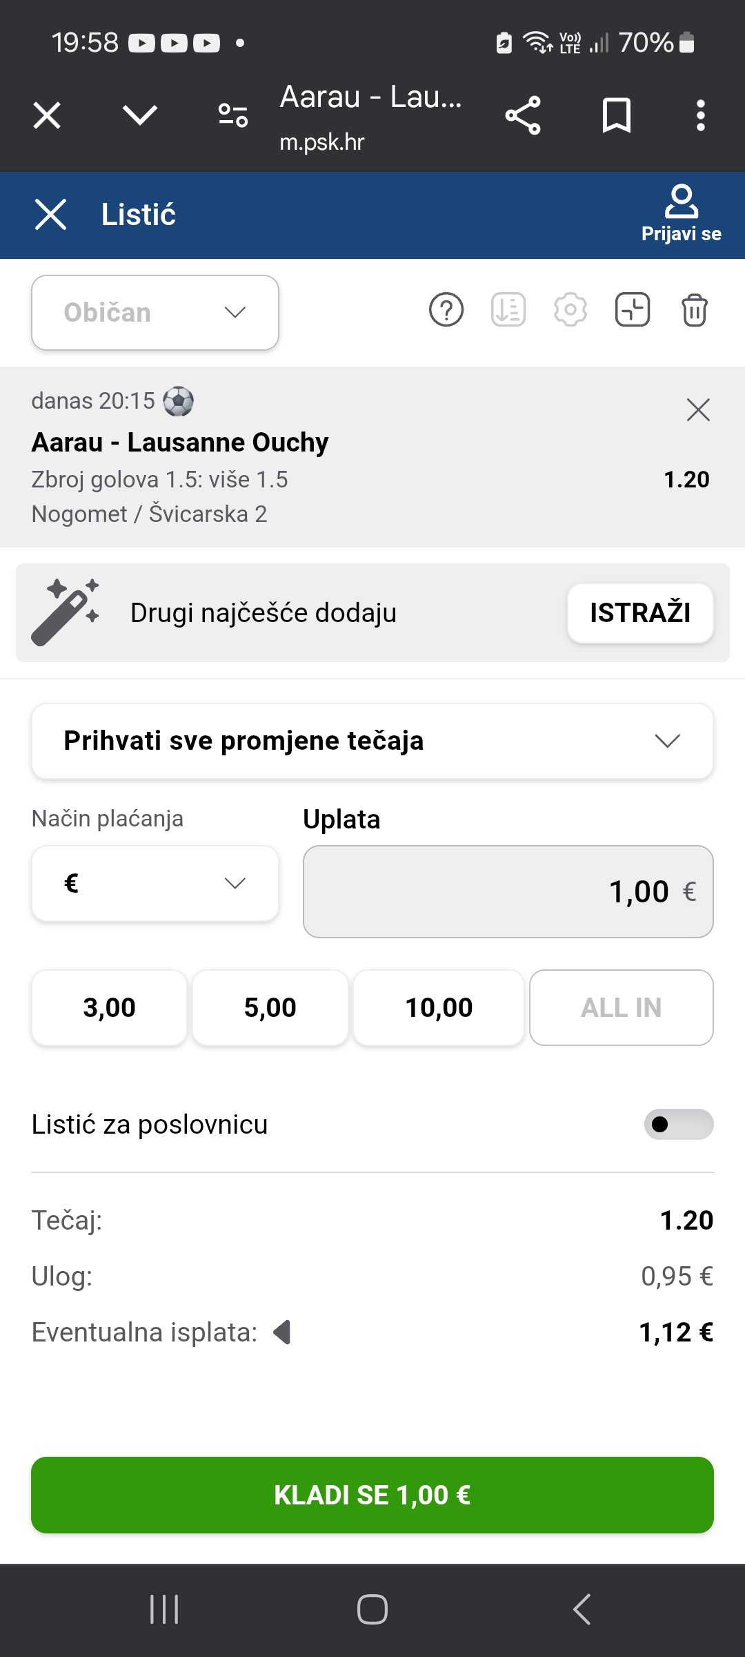Toggle Listić za poslovnicu switch
This screenshot has width=745, height=1657.
click(678, 1125)
